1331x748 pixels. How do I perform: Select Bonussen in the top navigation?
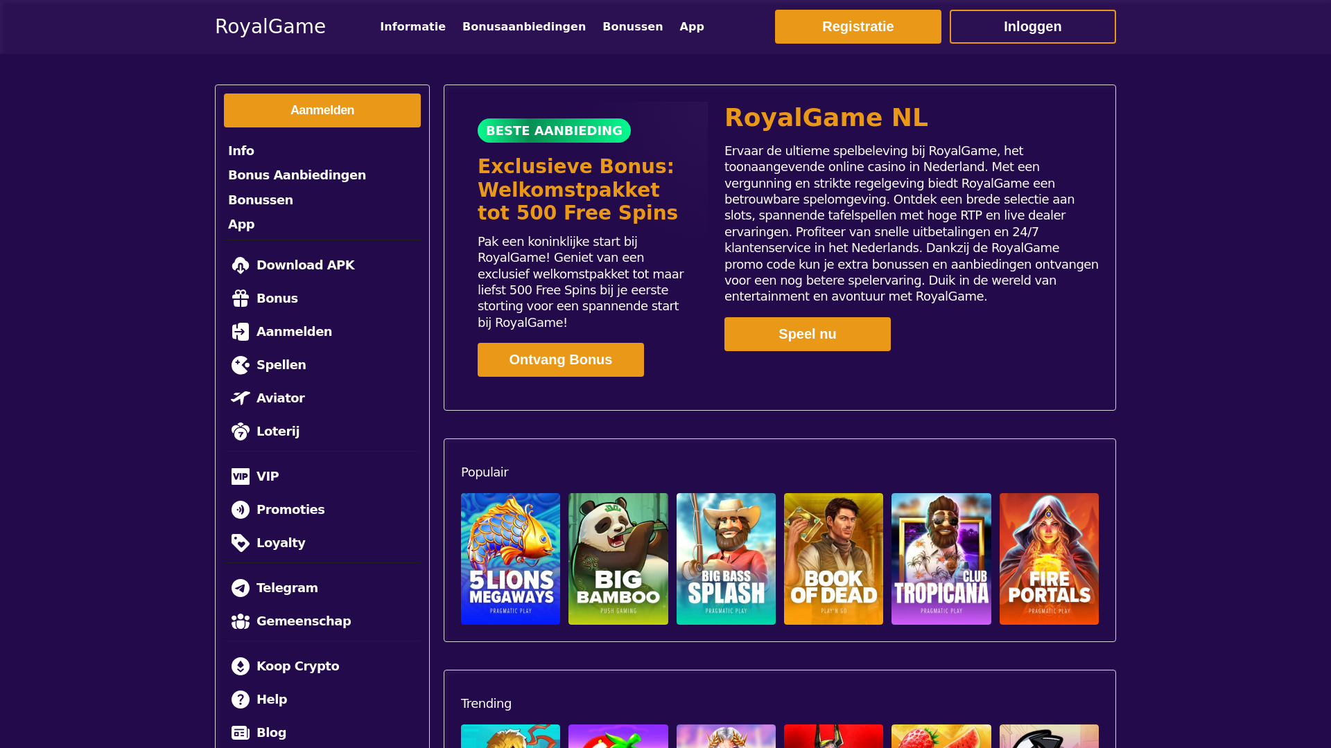click(x=632, y=26)
